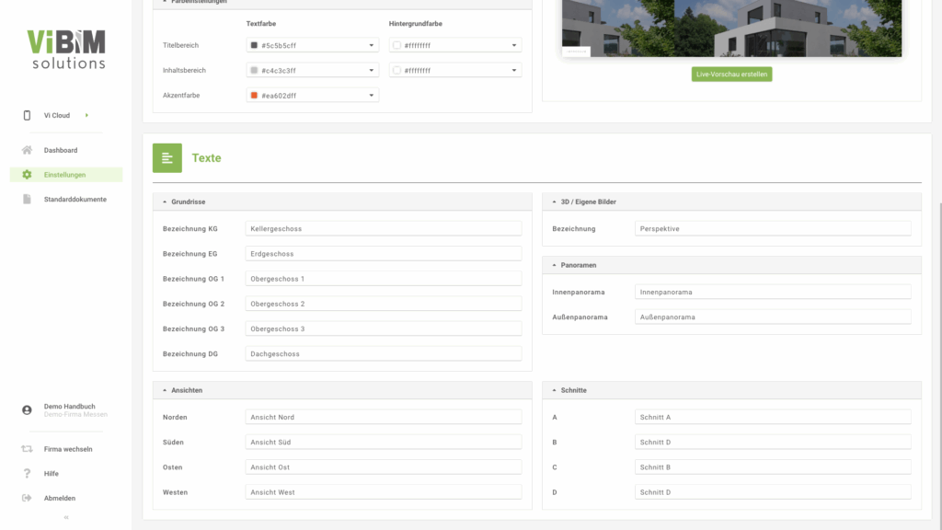Click the orange Akzentfarbe color swatch

[x=254, y=95]
